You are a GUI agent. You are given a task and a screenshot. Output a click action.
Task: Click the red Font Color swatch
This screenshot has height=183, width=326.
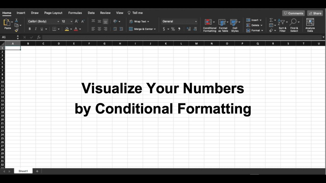point(76,29)
